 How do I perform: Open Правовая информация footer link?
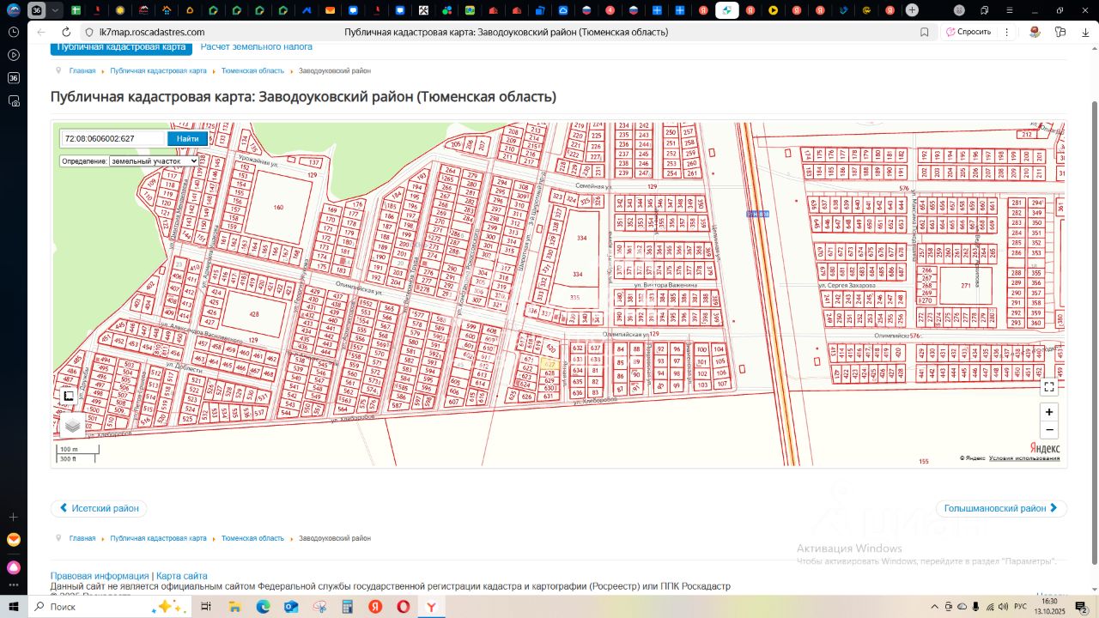(x=100, y=576)
